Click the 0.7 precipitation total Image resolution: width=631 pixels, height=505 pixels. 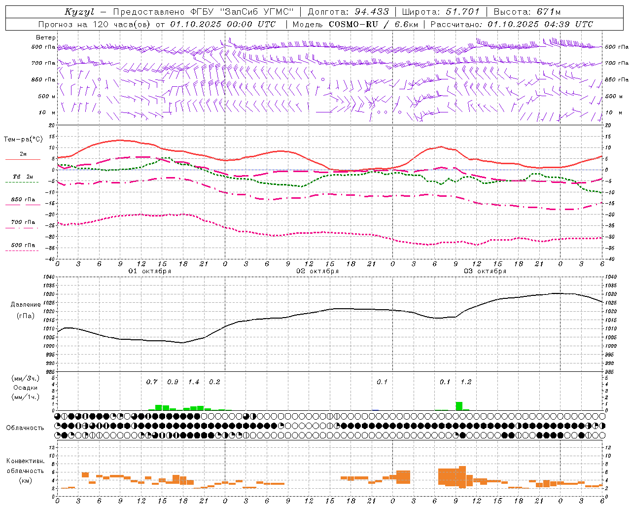point(152,382)
